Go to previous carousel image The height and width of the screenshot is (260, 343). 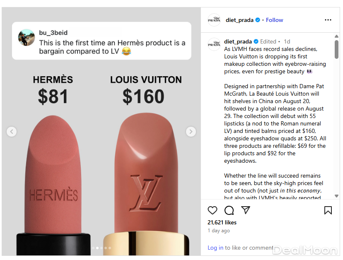click(x=12, y=132)
